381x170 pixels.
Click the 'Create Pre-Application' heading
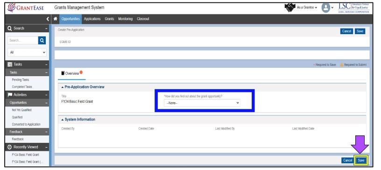71,30
